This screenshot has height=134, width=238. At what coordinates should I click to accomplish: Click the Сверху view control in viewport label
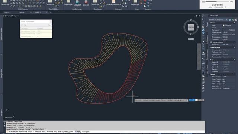click(8, 16)
